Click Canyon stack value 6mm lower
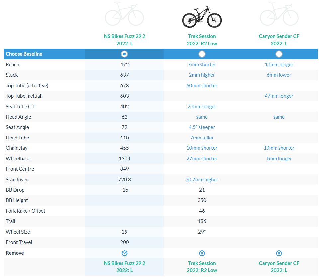321x278 pixels. [x=279, y=75]
